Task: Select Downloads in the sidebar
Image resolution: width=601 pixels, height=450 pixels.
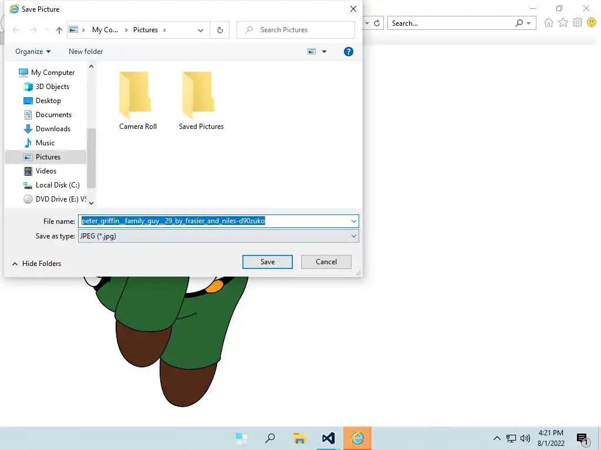Action: pos(47,128)
